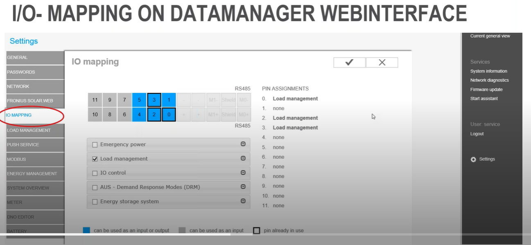Click Start assistant link
The height and width of the screenshot is (245, 531).
click(484, 99)
